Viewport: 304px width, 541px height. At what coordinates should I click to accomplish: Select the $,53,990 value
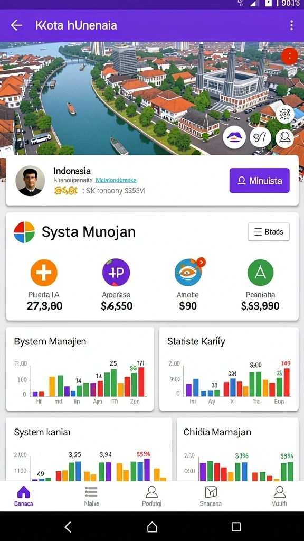[x=260, y=306]
